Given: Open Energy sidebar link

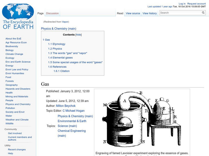Looking at the screenshot, I should click(9, 66).
